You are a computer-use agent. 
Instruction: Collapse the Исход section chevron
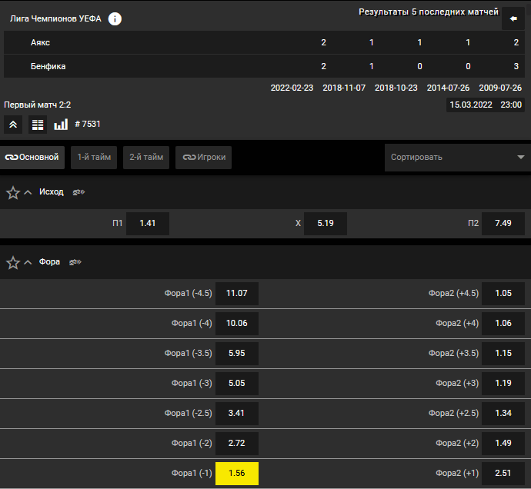[28, 192]
